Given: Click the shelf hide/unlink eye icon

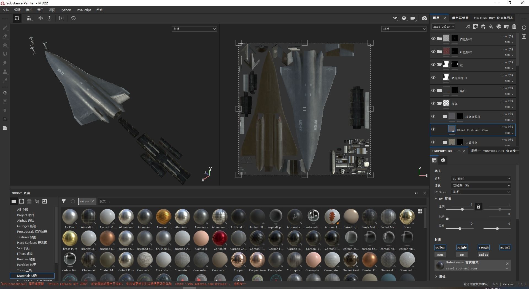Looking at the screenshot, I should (x=37, y=201).
